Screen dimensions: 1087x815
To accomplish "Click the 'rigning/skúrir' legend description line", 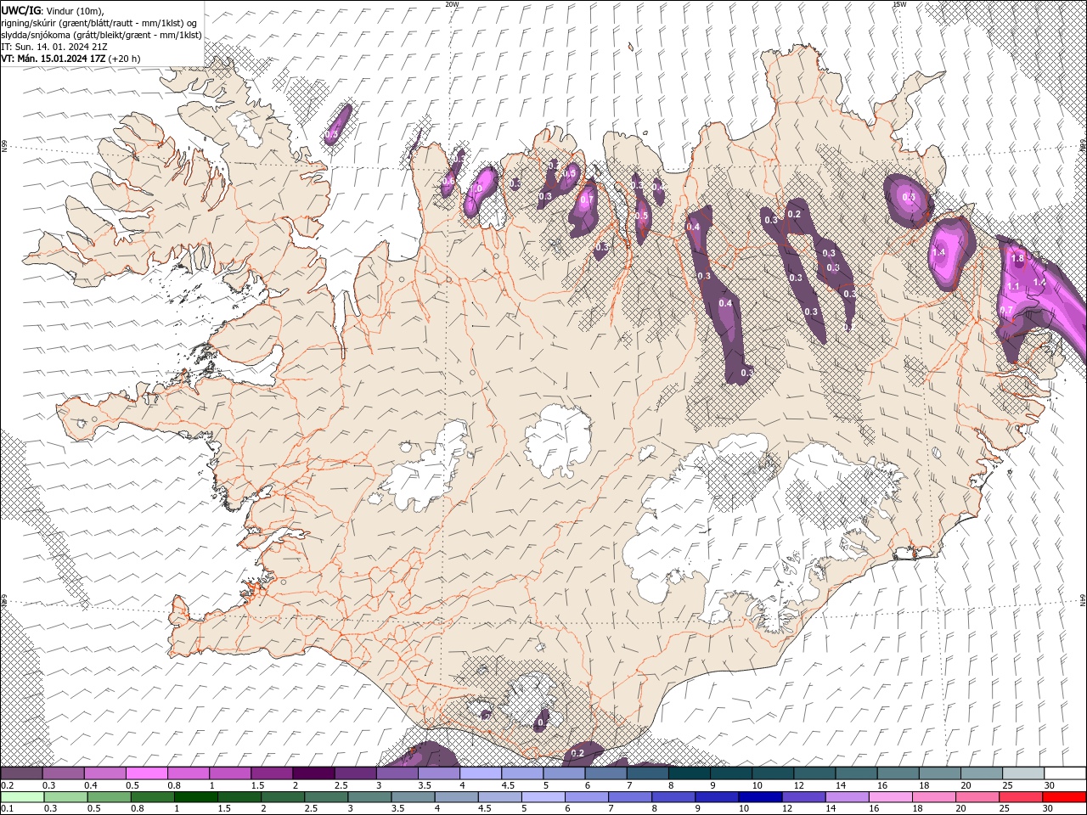I will point(99,23).
